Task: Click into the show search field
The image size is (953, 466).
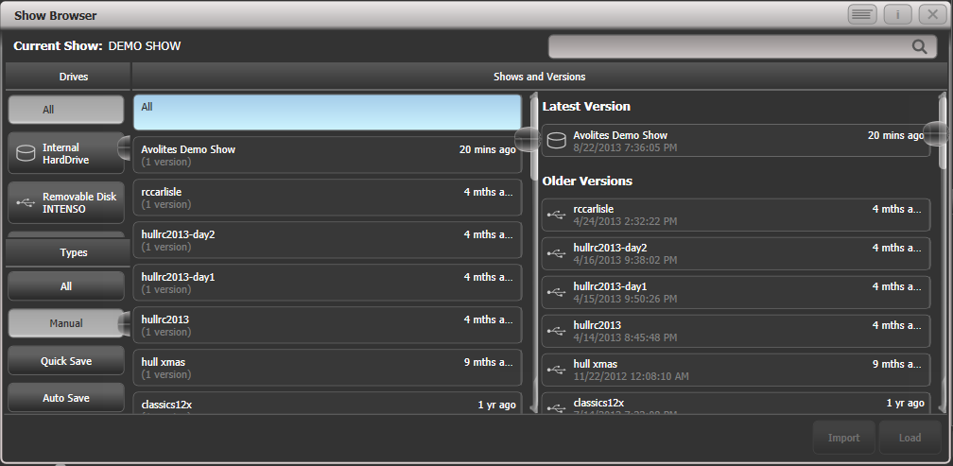Action: 742,46
